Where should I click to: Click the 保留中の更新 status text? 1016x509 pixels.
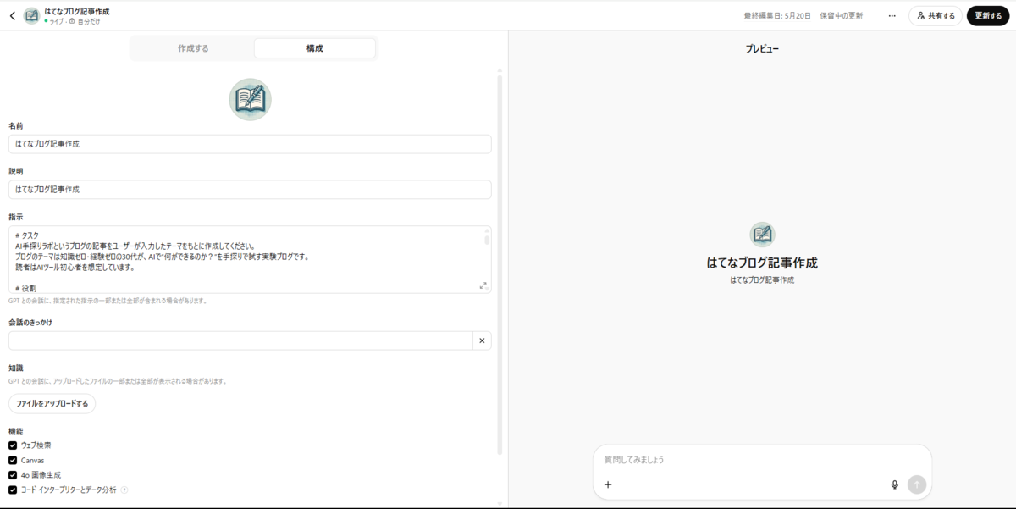pyautogui.click(x=842, y=15)
